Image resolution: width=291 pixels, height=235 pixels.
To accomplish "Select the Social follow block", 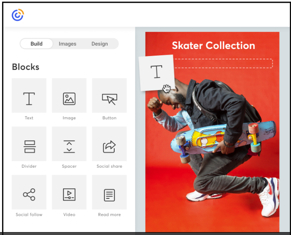I will 29,192.
